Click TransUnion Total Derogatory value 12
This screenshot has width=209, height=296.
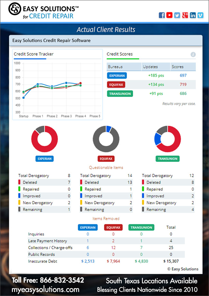pyautogui.click(x=192, y=175)
